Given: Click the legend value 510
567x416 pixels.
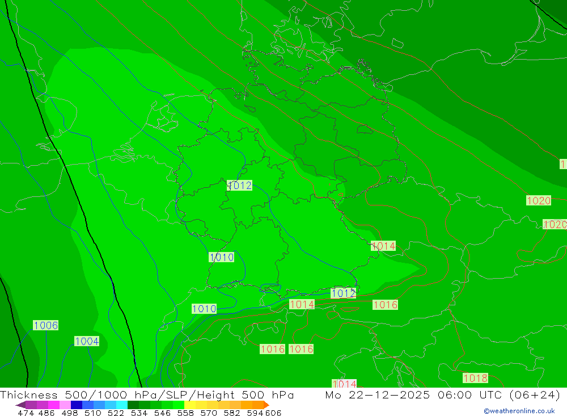Looking at the screenshot, I should 93,413.
